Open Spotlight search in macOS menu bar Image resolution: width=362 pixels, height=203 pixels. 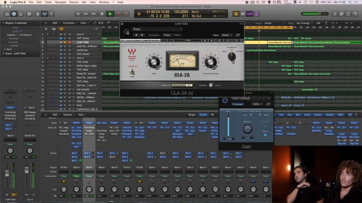coord(350,2)
